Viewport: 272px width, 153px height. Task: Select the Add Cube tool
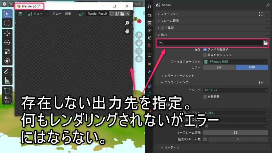[x=7, y=91]
